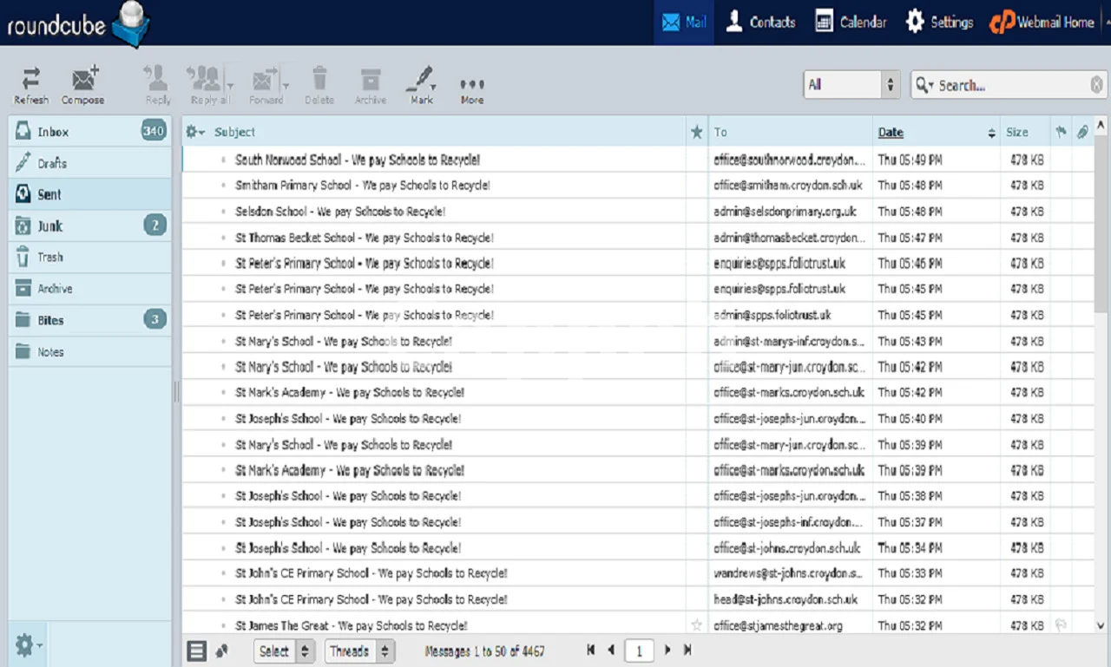This screenshot has width=1111, height=667.
Task: Click the Refresh mail icon
Action: 31,84
